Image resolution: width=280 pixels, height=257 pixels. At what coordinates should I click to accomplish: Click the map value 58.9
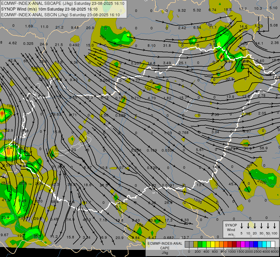tap(264, 148)
